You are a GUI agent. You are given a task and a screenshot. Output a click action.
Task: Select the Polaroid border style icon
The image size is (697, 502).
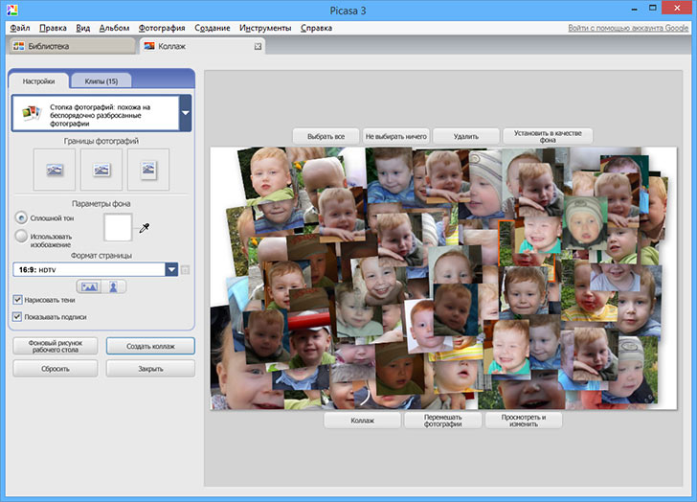(148, 170)
